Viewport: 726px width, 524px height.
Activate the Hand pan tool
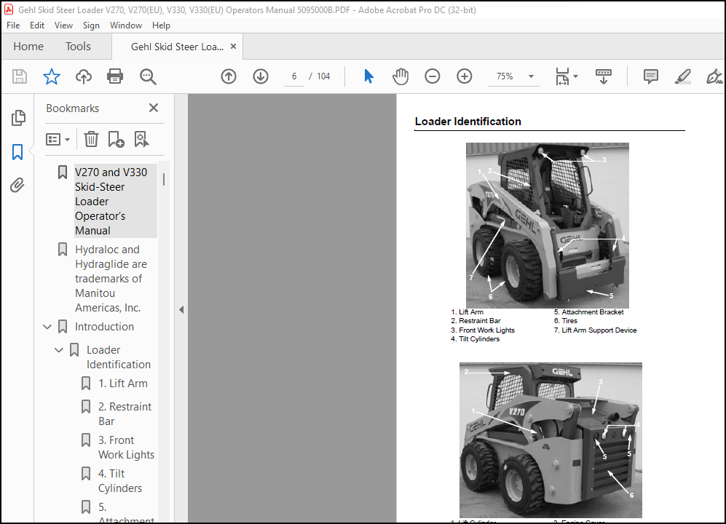pos(401,76)
